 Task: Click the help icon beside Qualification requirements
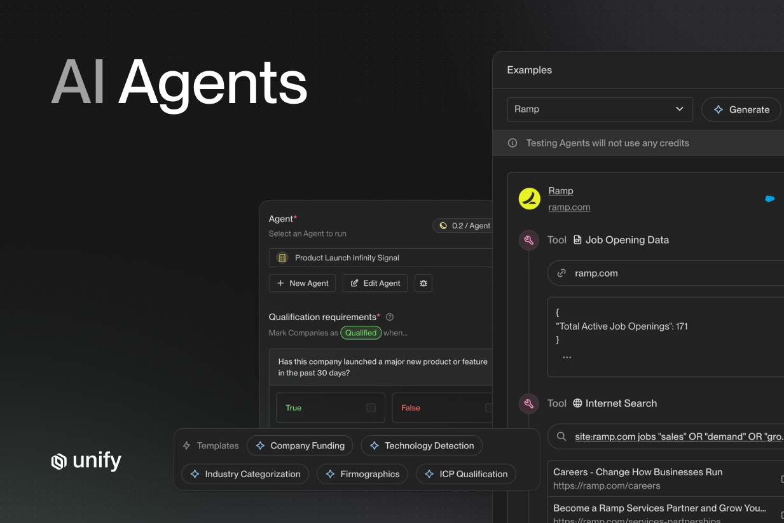pyautogui.click(x=390, y=317)
